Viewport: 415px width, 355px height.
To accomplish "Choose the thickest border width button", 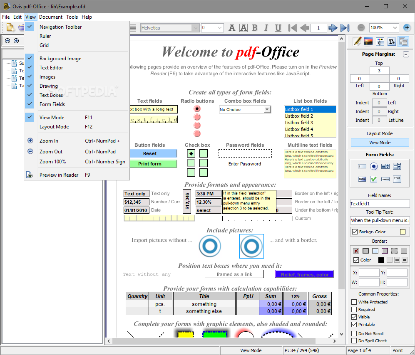I will tap(405, 260).
